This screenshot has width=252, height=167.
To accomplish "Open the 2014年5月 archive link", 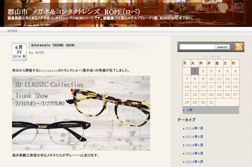I will click(x=194, y=145).
